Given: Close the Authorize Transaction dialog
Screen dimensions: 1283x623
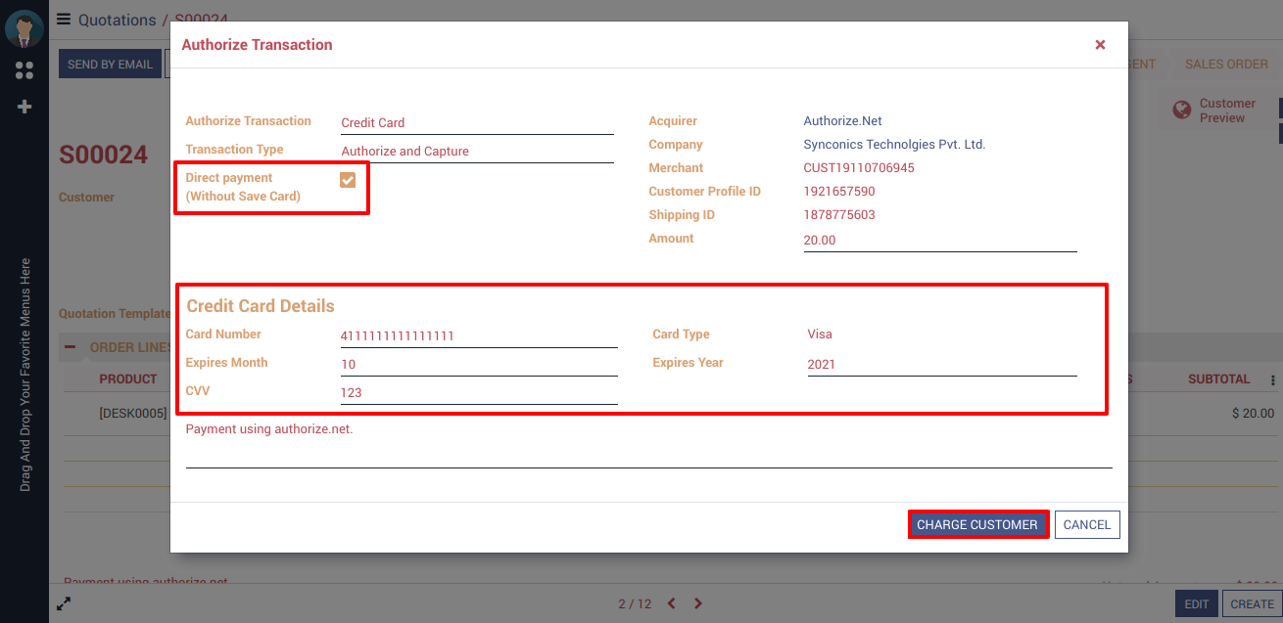Looking at the screenshot, I should pos(1100,45).
